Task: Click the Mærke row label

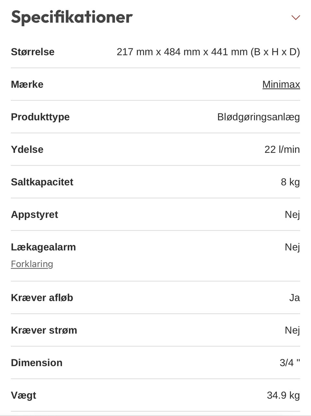Action: coord(27,84)
